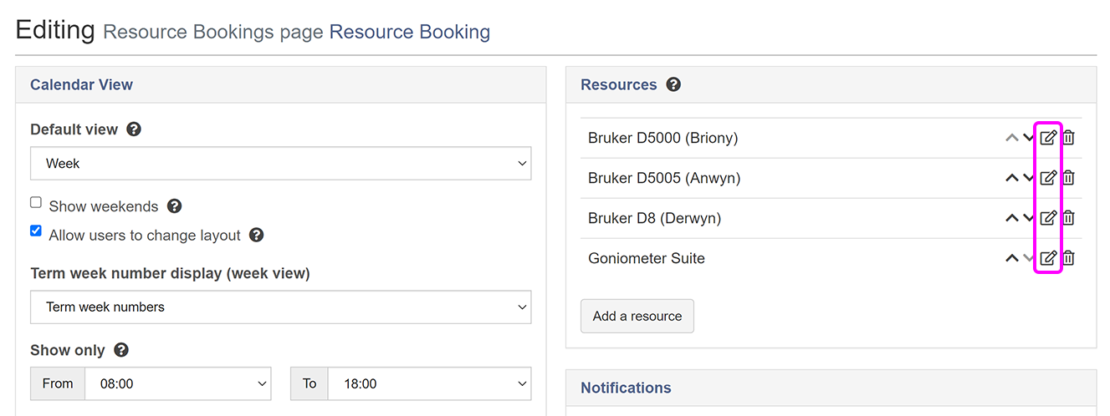The width and height of the screenshot is (1110, 416).
Task: Move Bruker D5005 (Anwyn) up
Action: [1011, 178]
